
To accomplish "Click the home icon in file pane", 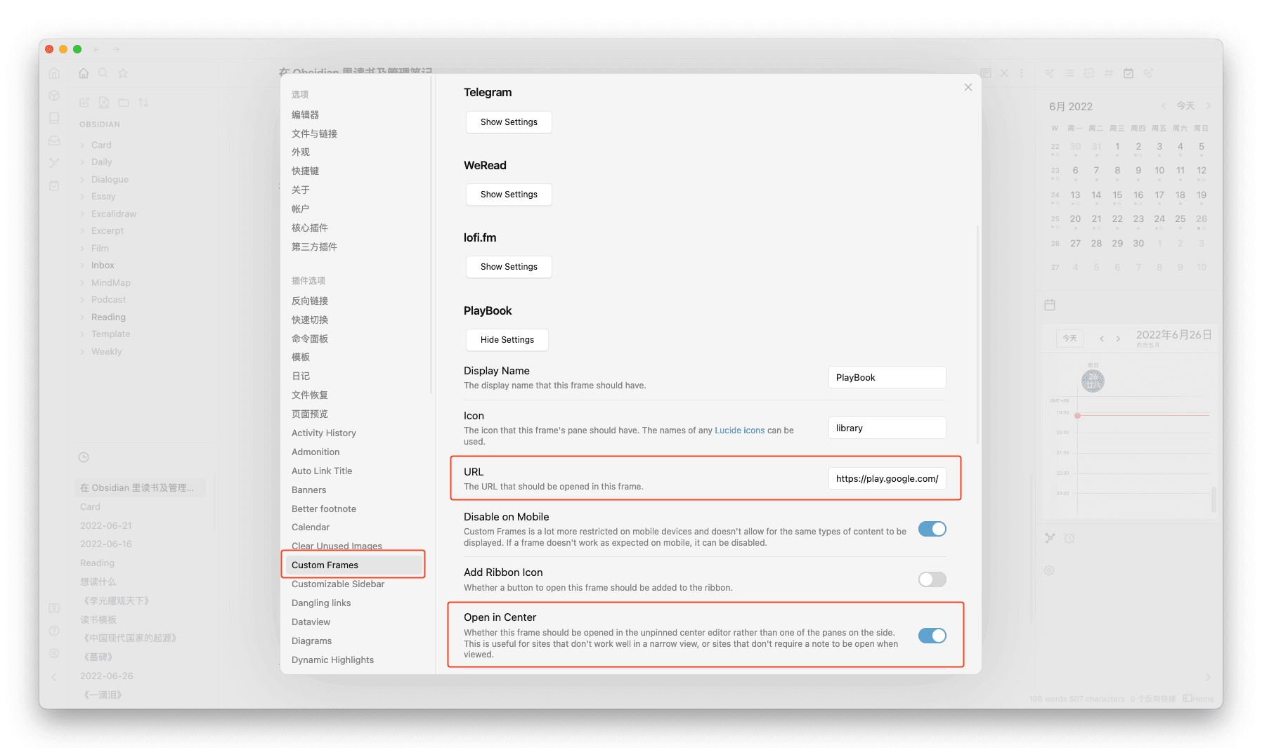I will [x=84, y=73].
